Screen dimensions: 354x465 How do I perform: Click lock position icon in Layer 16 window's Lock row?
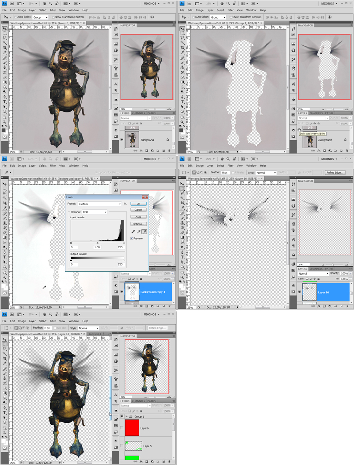(315, 279)
